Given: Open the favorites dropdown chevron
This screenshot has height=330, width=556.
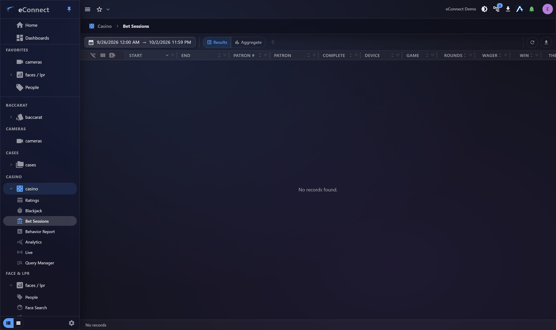Looking at the screenshot, I should 108,9.
